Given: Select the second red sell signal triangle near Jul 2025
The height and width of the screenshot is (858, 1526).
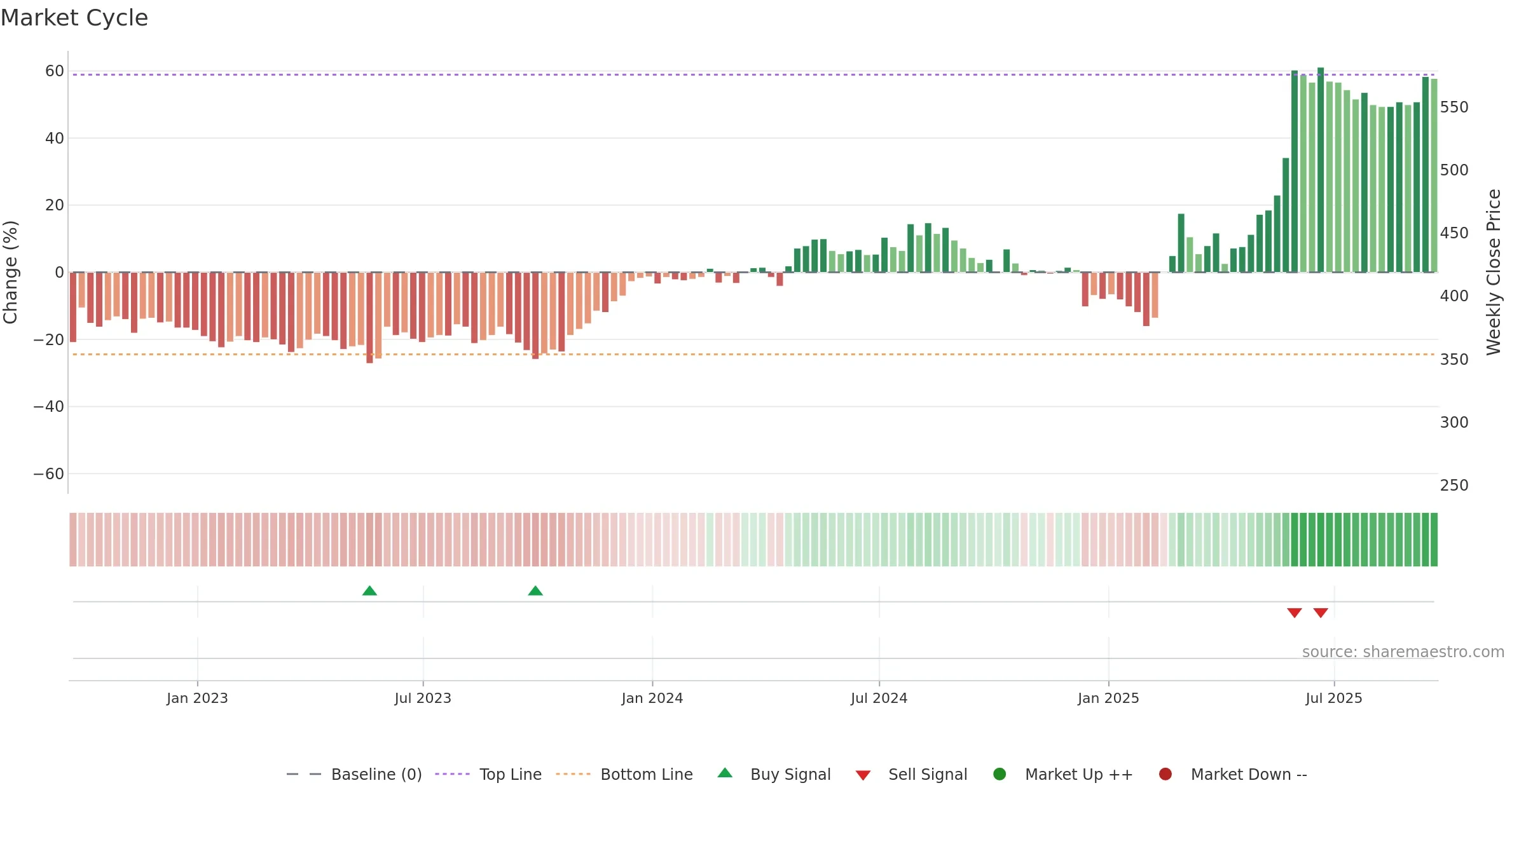Looking at the screenshot, I should point(1321,613).
